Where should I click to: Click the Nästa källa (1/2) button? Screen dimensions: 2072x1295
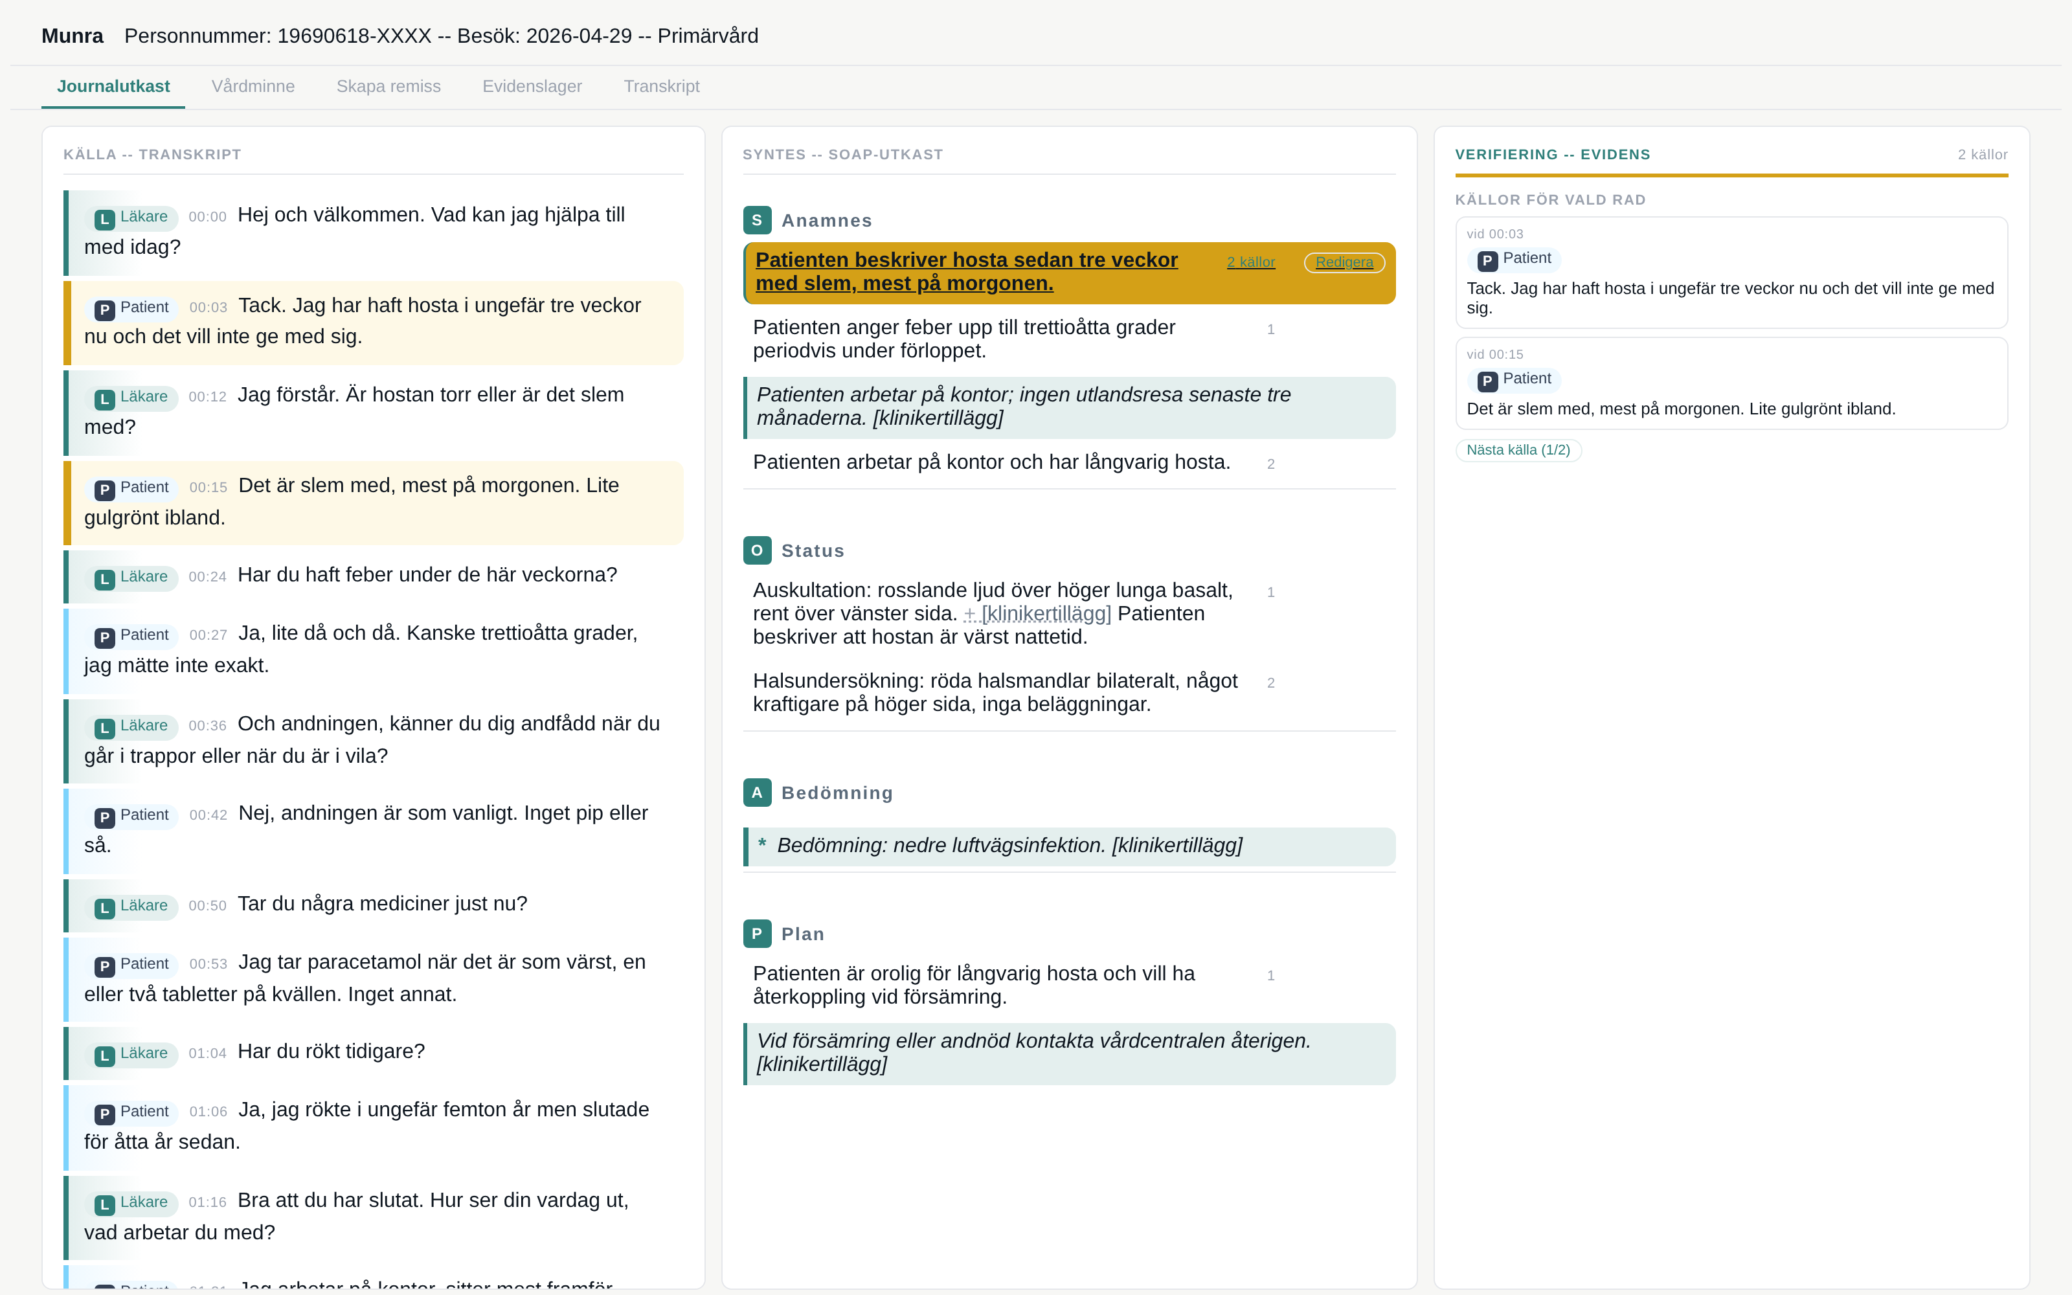1518,451
